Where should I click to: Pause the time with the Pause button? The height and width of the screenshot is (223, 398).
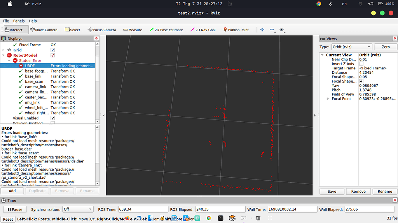tap(15, 209)
